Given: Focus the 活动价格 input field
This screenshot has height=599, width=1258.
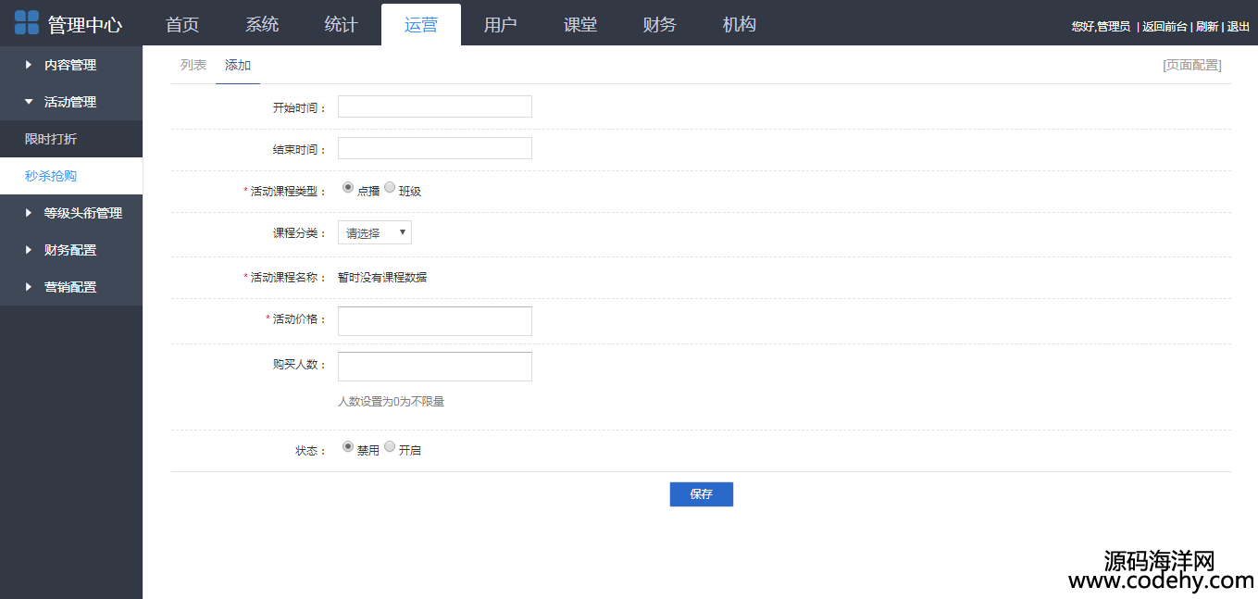Looking at the screenshot, I should [x=435, y=321].
